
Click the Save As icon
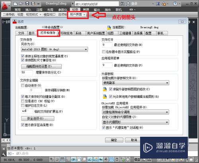coord(33,4)
